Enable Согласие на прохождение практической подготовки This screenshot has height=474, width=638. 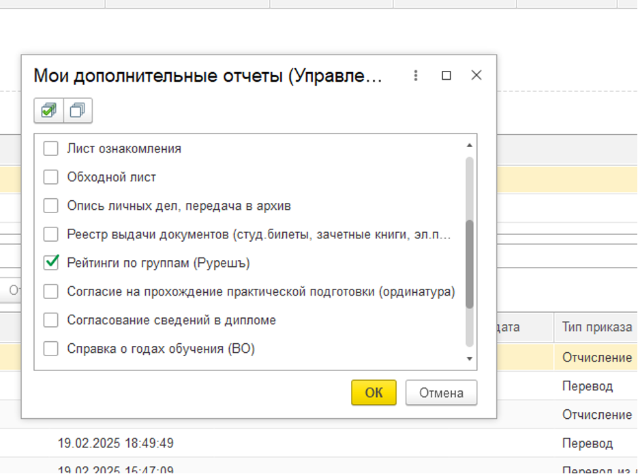(51, 291)
